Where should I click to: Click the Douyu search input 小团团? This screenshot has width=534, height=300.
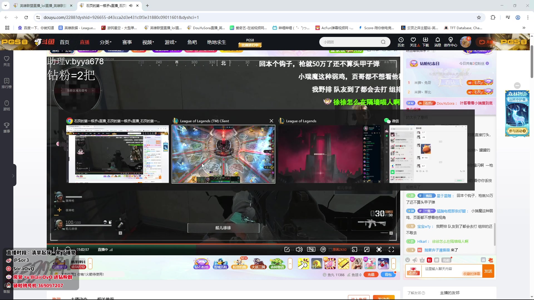(x=350, y=42)
